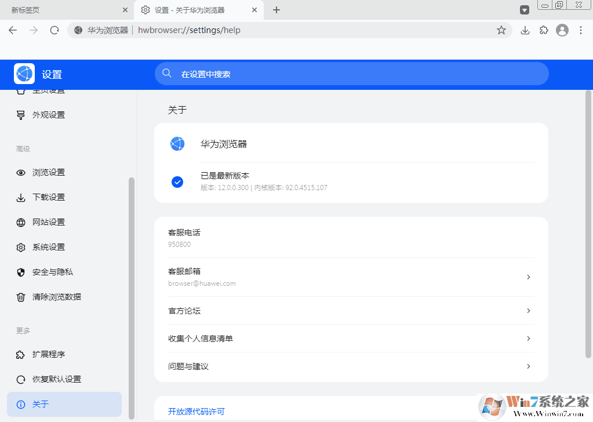
Task: Expand 客服邮箱 entry chevron
Action: click(528, 277)
